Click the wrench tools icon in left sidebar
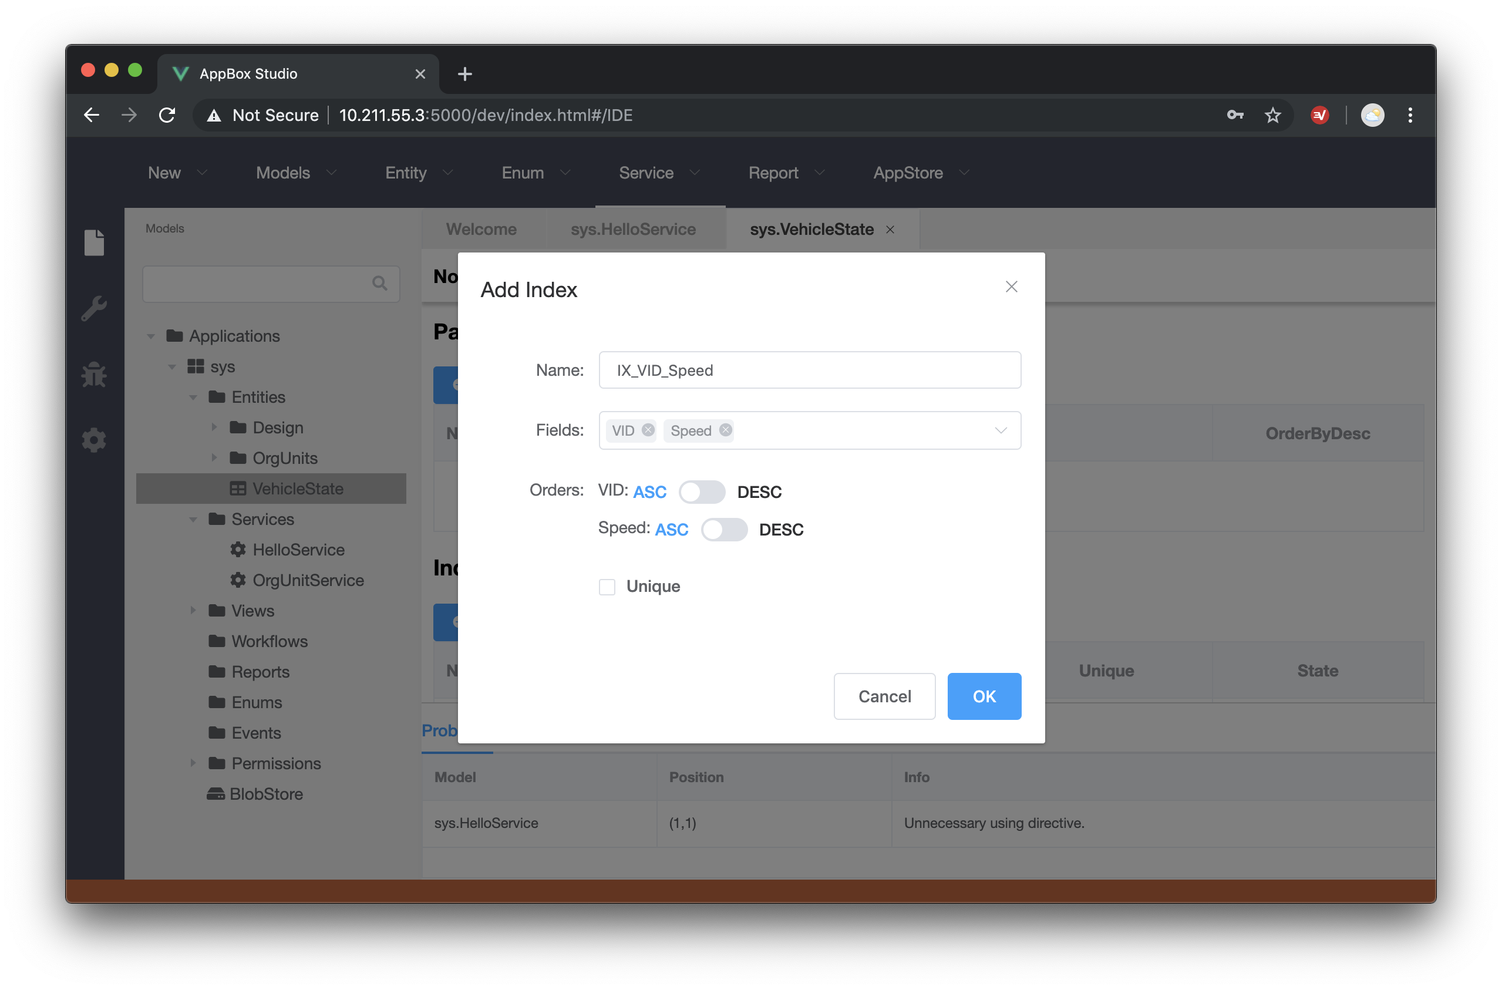This screenshot has width=1502, height=990. [94, 309]
